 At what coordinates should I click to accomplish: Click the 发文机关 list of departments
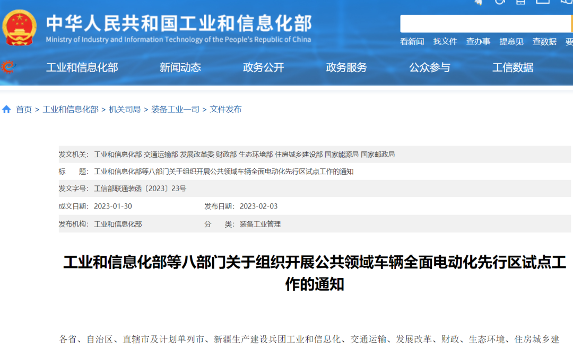(x=244, y=155)
